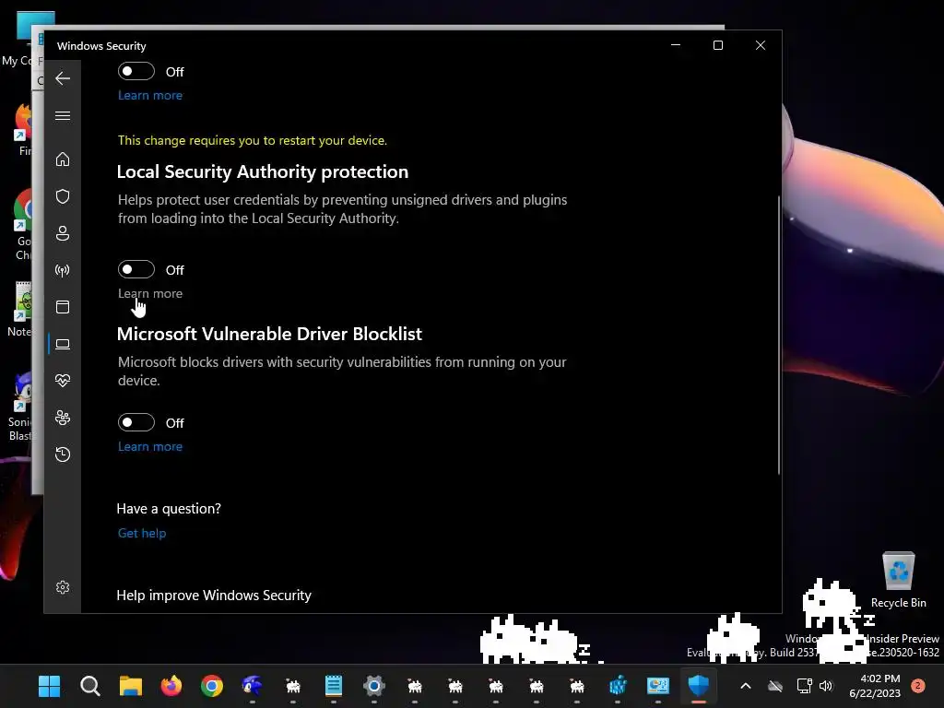Open Learn more under Vulnerable Driver Blocklist
The image size is (944, 708).
[x=150, y=446]
